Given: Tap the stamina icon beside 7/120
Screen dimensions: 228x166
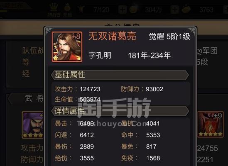Looking at the screenshot, I should pos(81,9).
